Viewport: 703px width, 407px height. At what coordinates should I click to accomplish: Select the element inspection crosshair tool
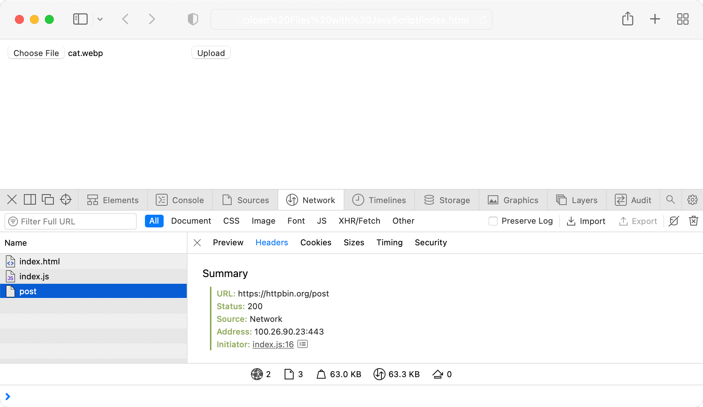66,200
